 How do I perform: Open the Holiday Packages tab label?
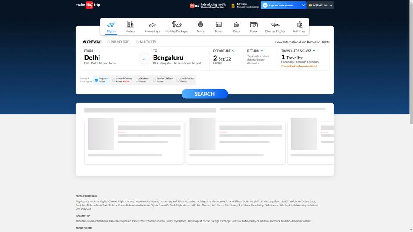(x=177, y=31)
